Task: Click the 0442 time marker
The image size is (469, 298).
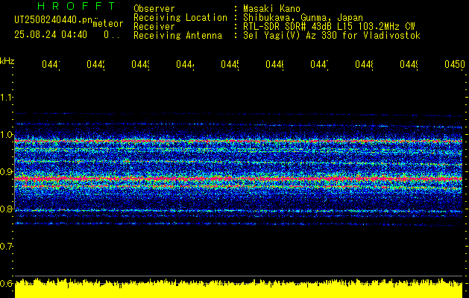Action: pos(95,64)
